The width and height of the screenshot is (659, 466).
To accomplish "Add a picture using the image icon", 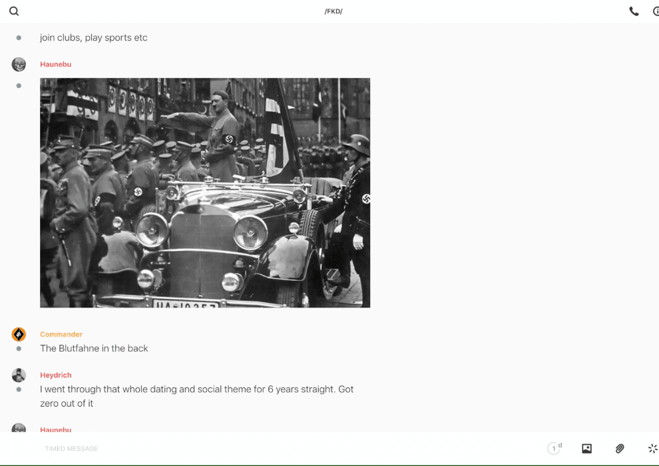I will point(586,449).
